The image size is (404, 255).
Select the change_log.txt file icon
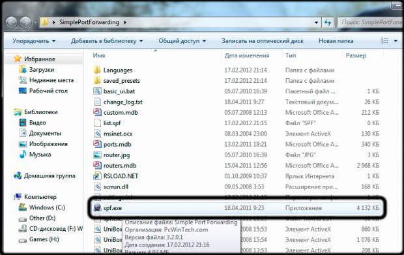(97, 102)
